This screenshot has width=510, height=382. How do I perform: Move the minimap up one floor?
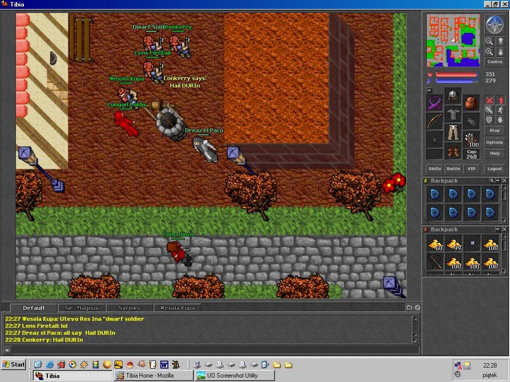click(500, 41)
